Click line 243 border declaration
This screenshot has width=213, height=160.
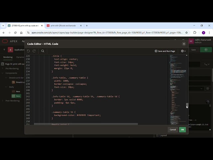click(69, 100)
